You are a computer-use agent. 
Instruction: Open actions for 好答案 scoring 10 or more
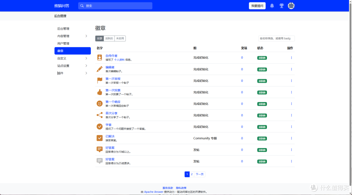[x=291, y=150]
